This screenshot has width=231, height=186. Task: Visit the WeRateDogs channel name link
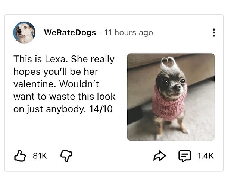click(71, 33)
